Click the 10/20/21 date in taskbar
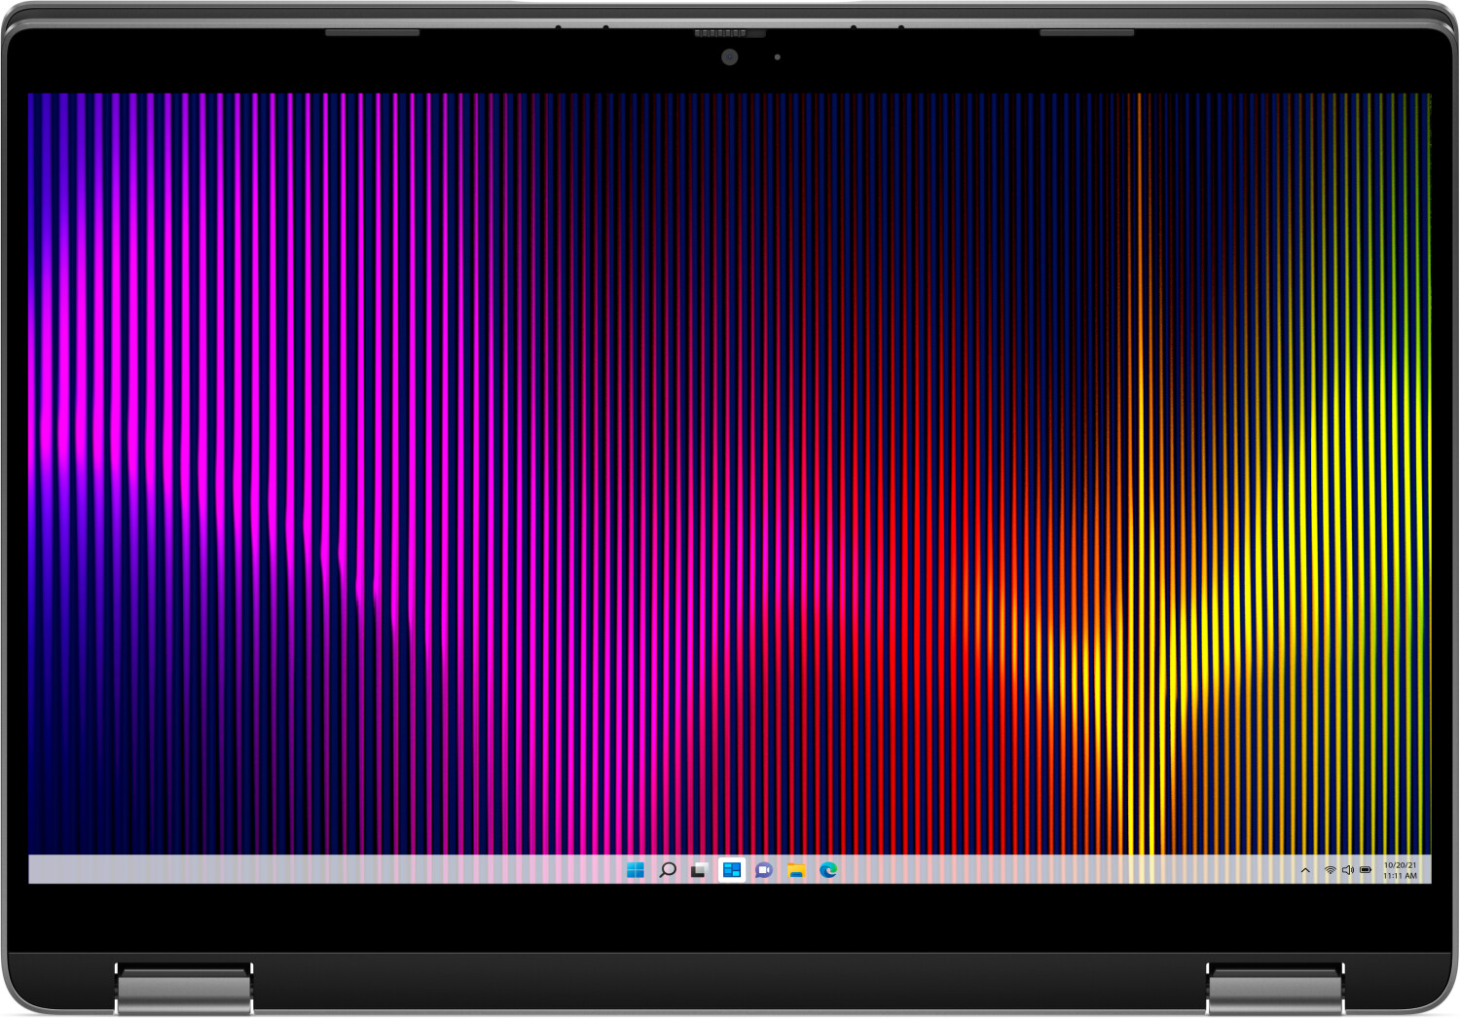Viewport: 1460px width, 1018px height. [x=1400, y=865]
